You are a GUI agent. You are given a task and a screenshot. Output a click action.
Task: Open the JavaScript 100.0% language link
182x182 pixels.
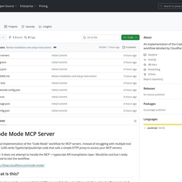[x=156, y=128]
